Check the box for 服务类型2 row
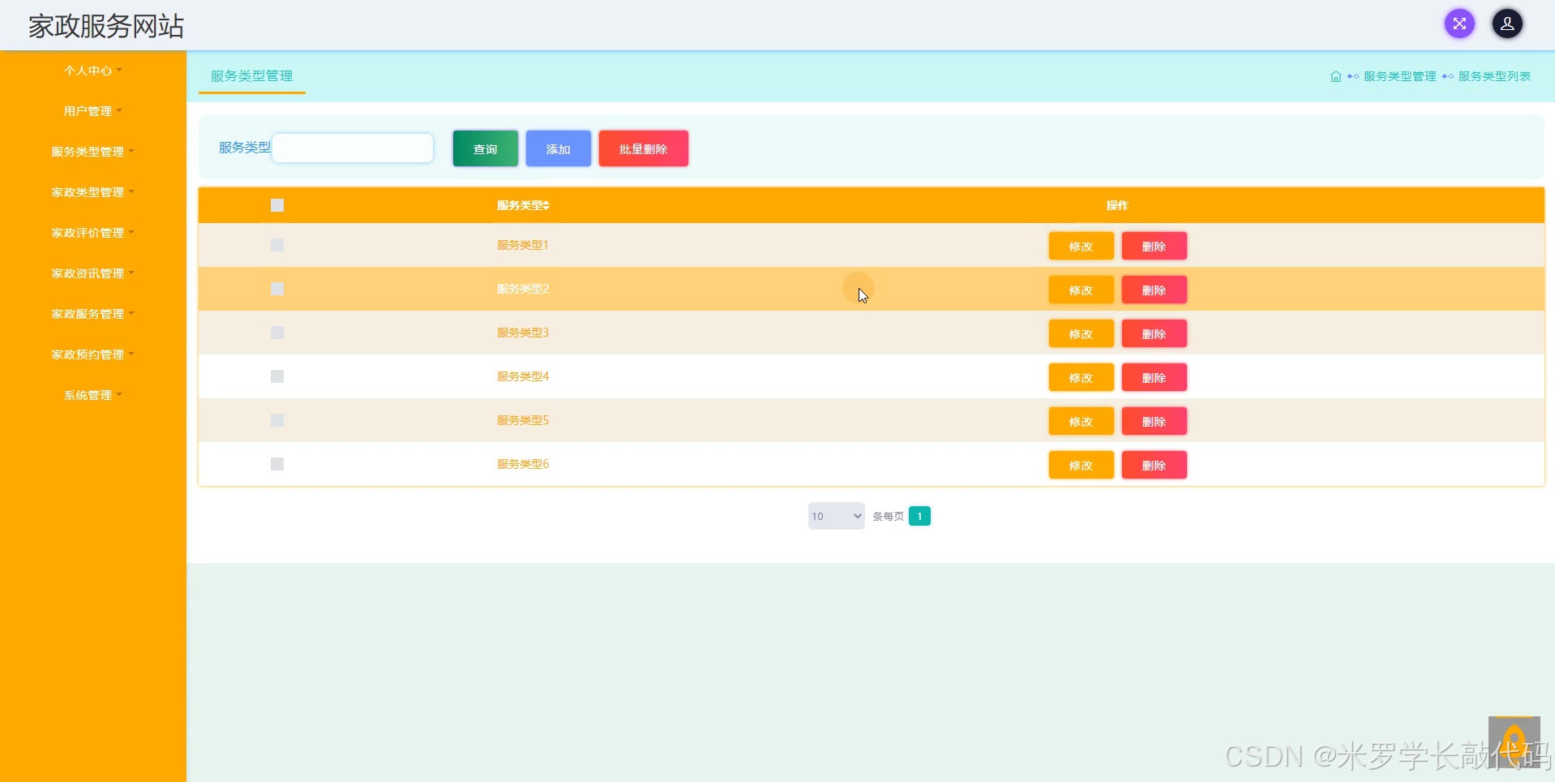 [x=277, y=289]
